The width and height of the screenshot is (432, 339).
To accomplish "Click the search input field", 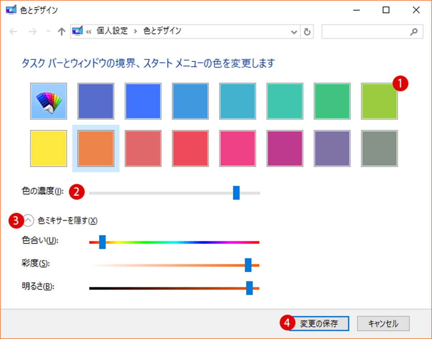I will click(x=372, y=31).
